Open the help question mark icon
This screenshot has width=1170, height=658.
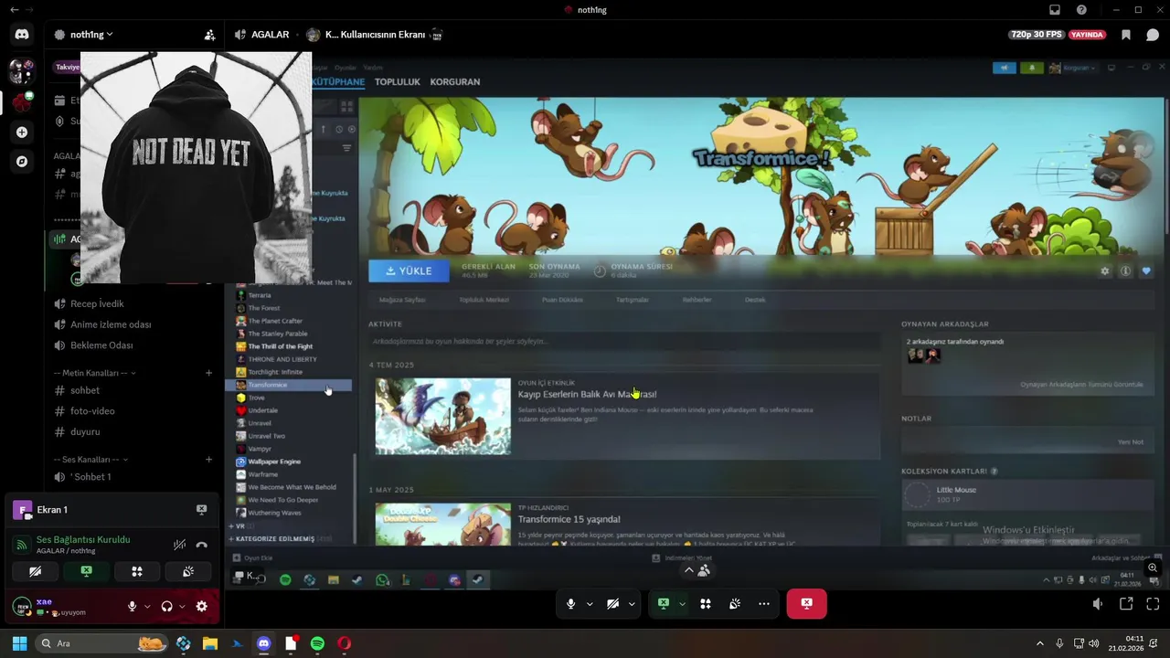pyautogui.click(x=1081, y=10)
